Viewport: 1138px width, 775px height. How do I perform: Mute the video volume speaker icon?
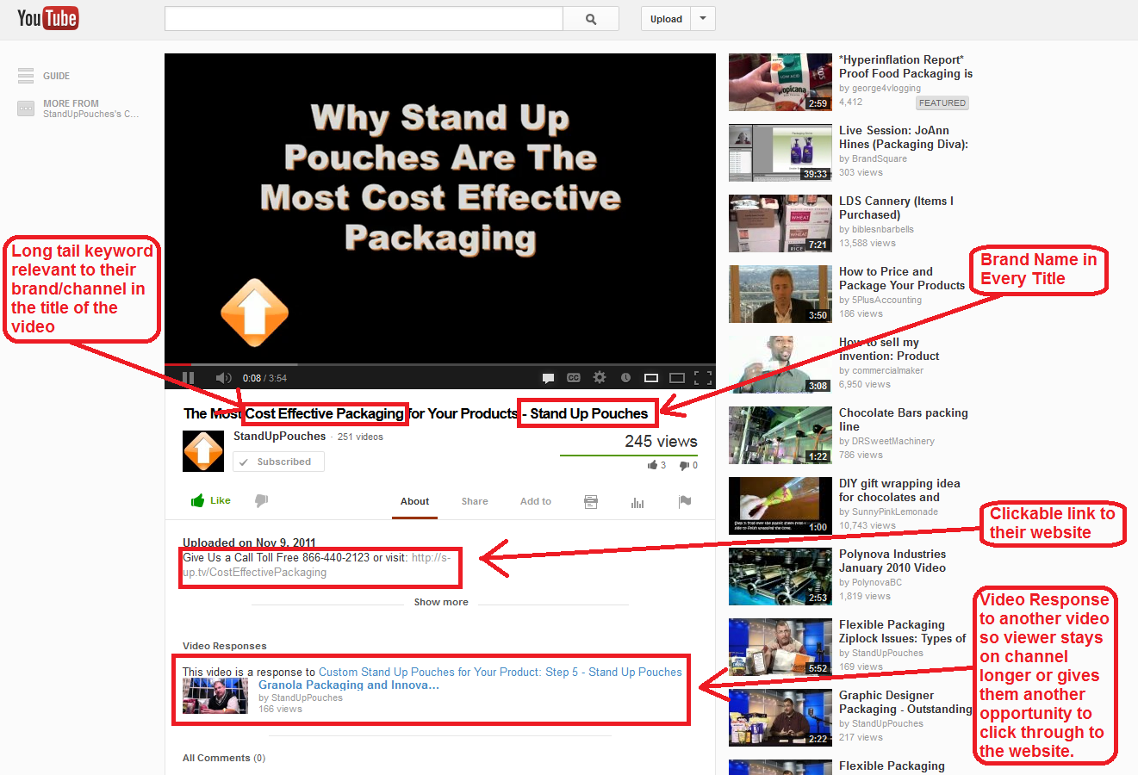pos(223,378)
